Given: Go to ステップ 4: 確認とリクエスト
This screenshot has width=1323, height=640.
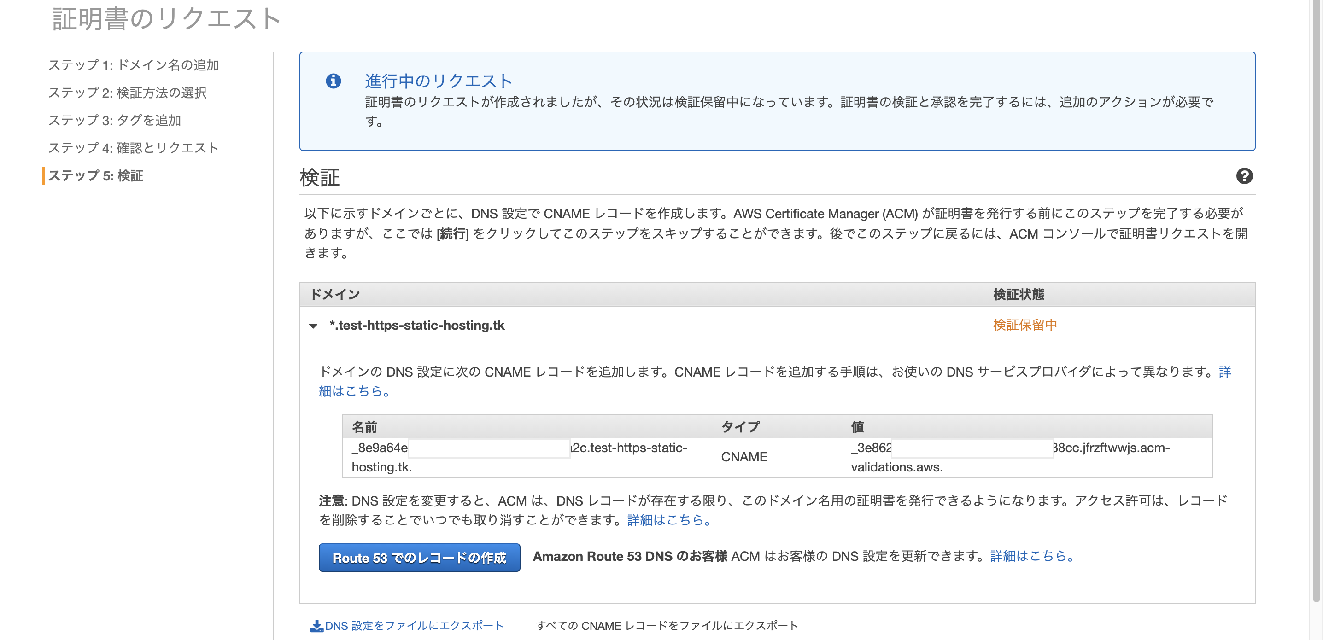Looking at the screenshot, I should (x=134, y=148).
